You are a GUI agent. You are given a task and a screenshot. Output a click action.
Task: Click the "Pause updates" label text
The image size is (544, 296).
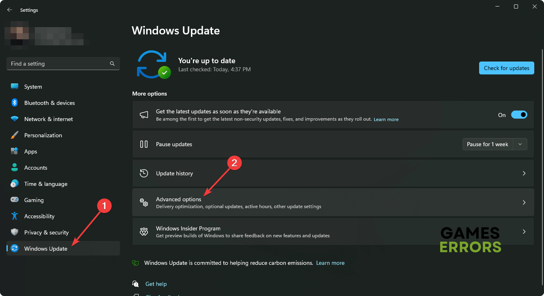pyautogui.click(x=174, y=144)
